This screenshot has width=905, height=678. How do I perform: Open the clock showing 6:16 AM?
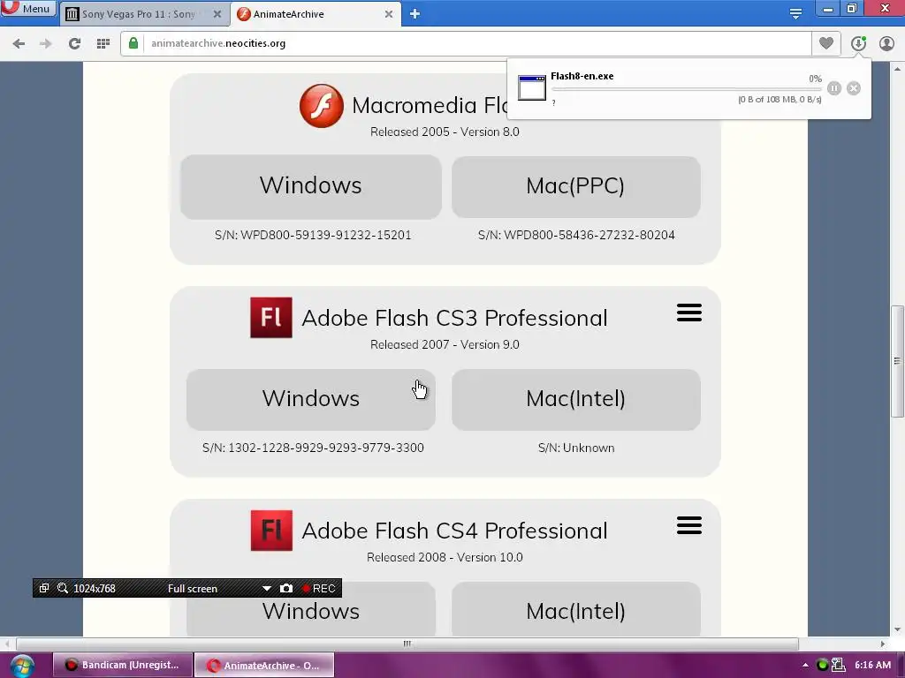pos(872,665)
